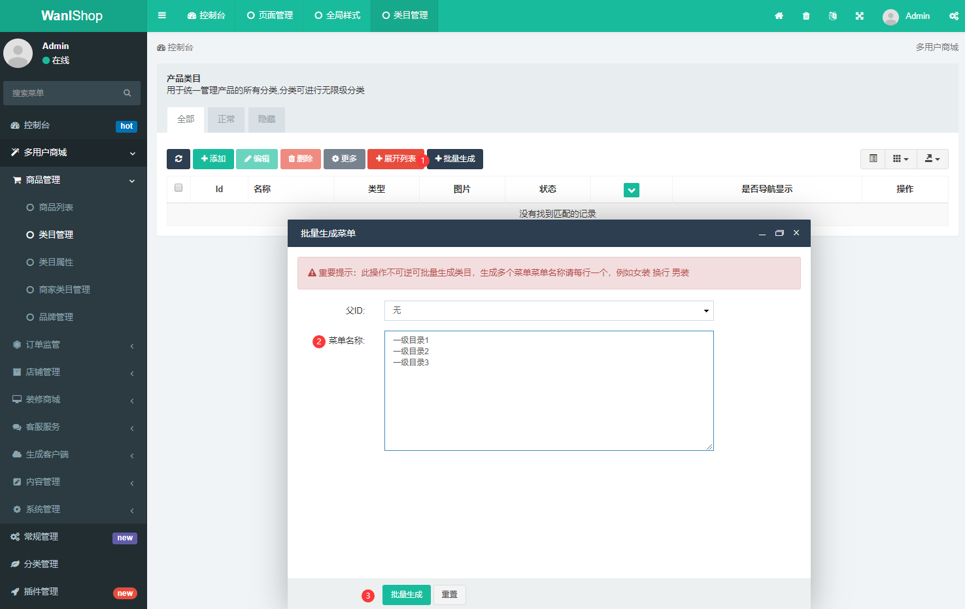Screen dimensions: 965x609
Task: Click the 重置 reset button
Action: pos(450,595)
